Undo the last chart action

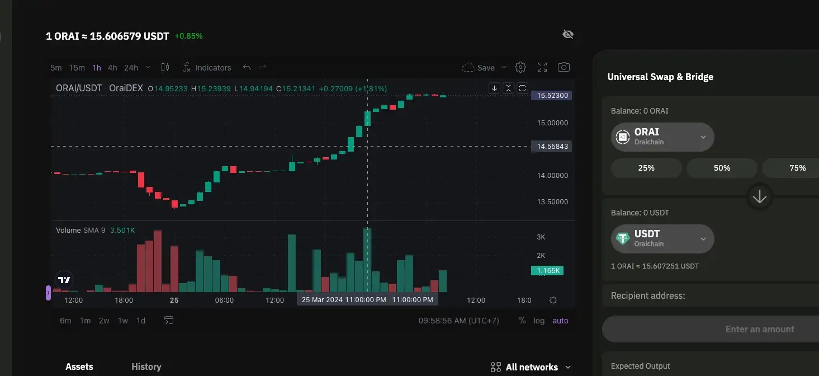[247, 67]
